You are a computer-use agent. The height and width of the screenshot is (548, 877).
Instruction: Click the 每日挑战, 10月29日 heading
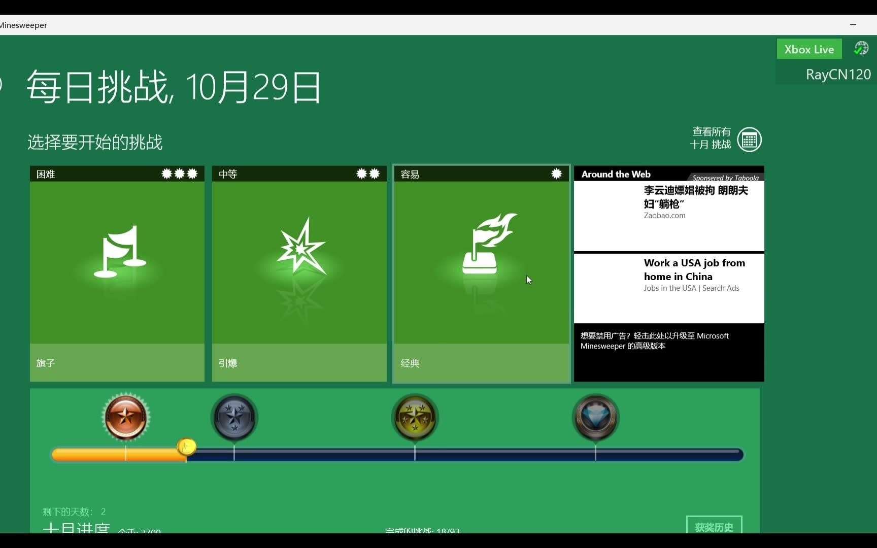[174, 87]
